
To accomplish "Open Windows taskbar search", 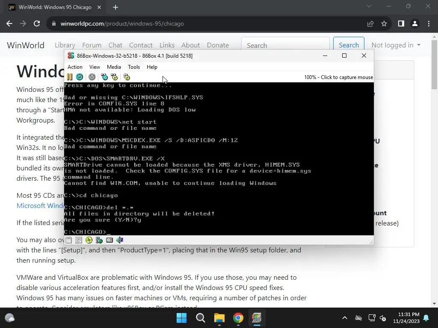I will (201, 318).
